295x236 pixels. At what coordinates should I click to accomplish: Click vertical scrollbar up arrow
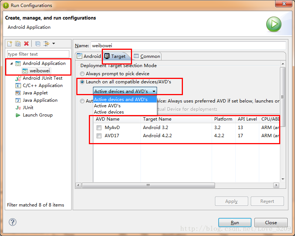(283, 64)
